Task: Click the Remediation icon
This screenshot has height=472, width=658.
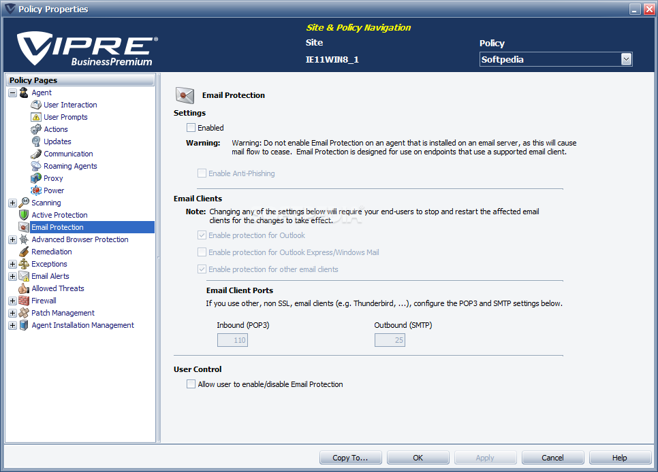Action: [24, 252]
